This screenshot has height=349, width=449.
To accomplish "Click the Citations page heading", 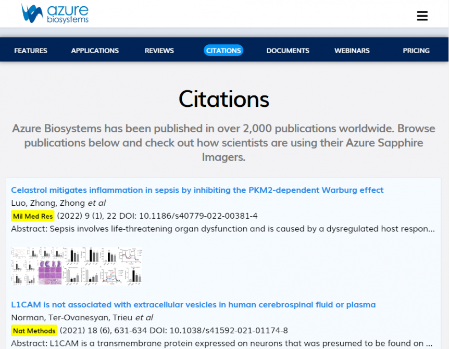I will [x=224, y=99].
